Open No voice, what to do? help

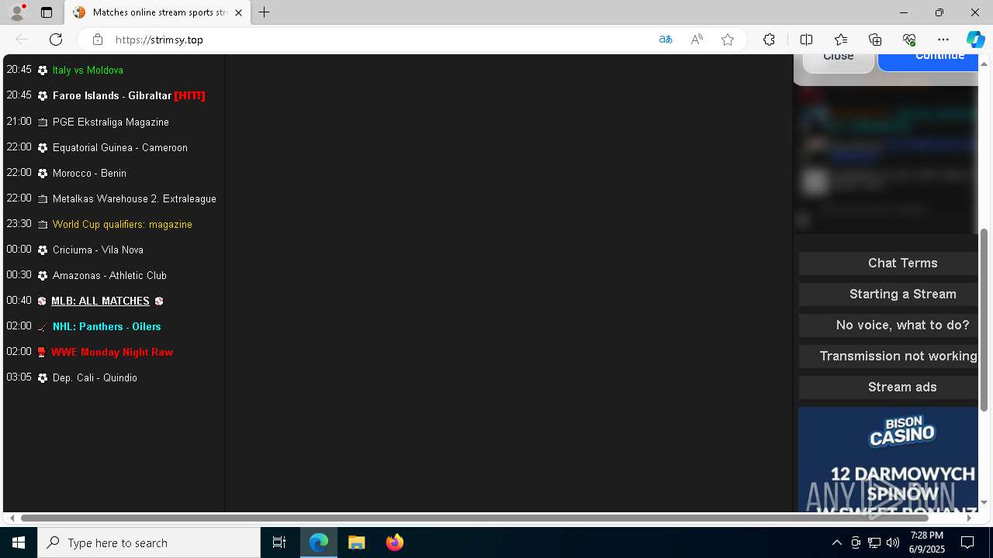888,325
